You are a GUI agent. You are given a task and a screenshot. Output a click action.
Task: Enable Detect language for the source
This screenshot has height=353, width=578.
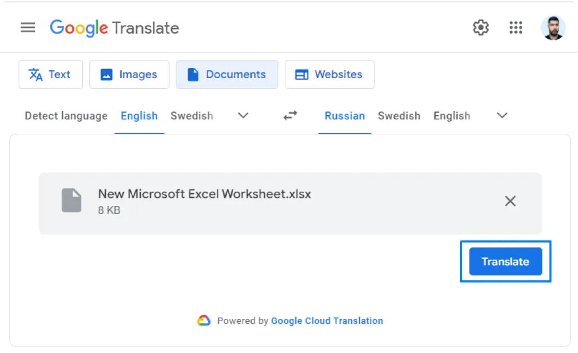(66, 116)
